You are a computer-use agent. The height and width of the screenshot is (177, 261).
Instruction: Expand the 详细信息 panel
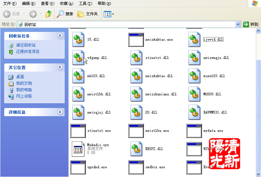(x=60, y=112)
